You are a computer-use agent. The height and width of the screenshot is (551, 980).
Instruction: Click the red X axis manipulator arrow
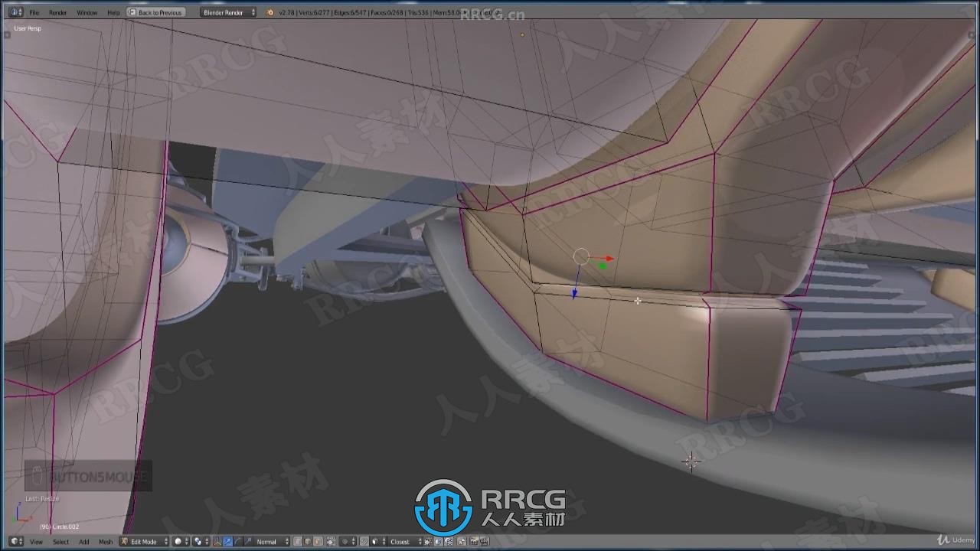coord(609,259)
